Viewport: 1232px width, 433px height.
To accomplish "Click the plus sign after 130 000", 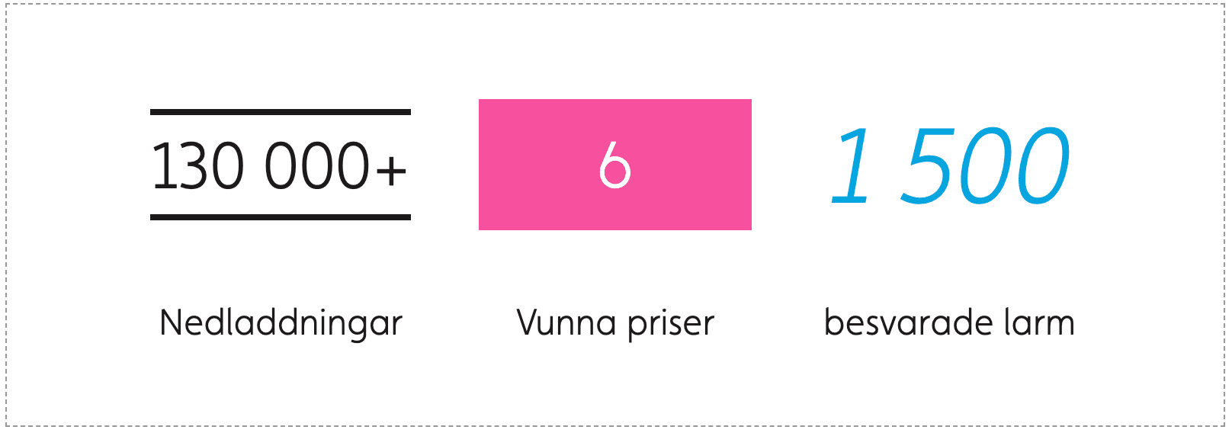I will click(391, 169).
